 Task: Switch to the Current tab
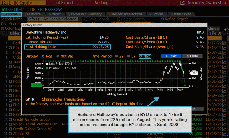[11, 14]
